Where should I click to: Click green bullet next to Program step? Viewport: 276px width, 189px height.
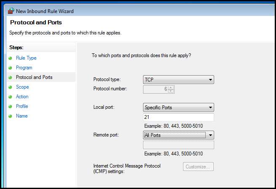10,68
